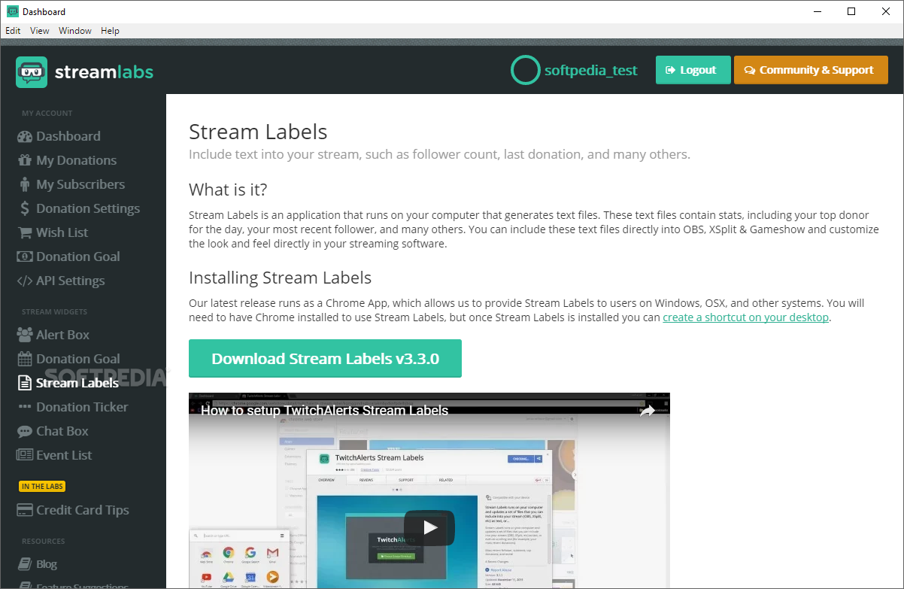Follow the create a shortcut on your desktop link
Screen dimensions: 904x589
[x=745, y=317]
